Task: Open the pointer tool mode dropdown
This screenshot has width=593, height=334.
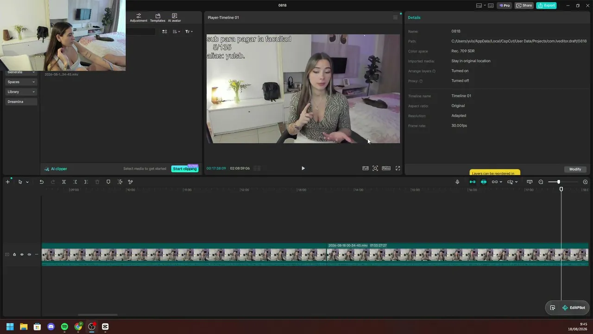Action: (27, 182)
